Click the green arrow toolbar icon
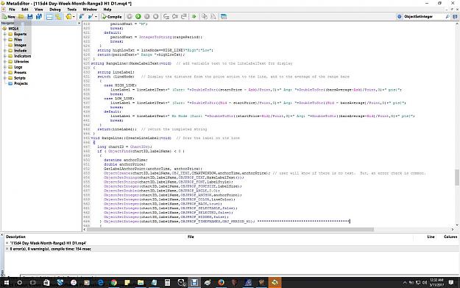 tap(194, 17)
